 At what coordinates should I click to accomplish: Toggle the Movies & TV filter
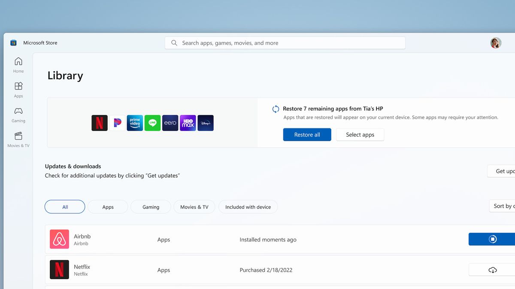tap(194, 207)
